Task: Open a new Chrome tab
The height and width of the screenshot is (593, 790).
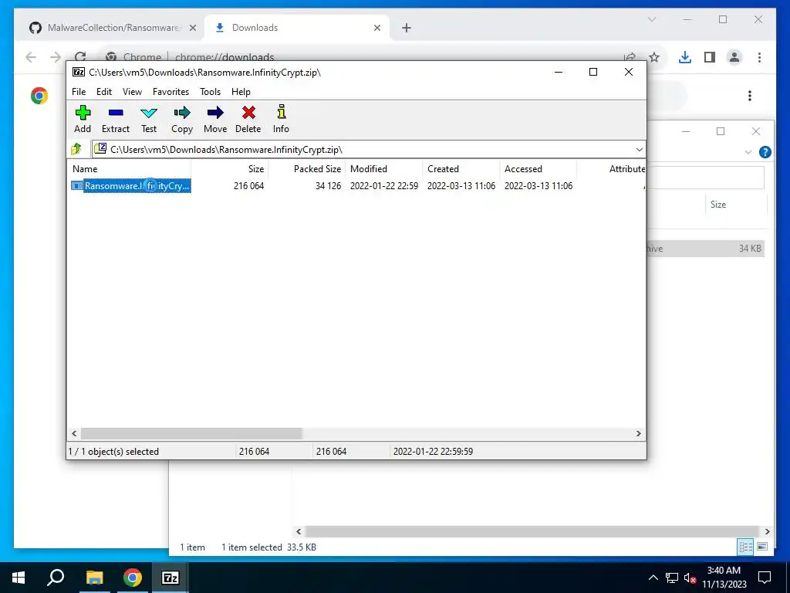Action: point(407,28)
